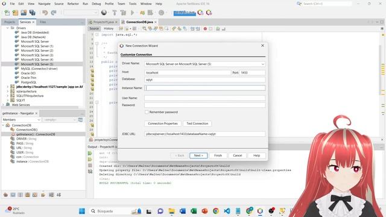Image resolution: width=386 pixels, height=217 pixels.
Task: Click the Windows taskbar search box
Action: (115, 211)
